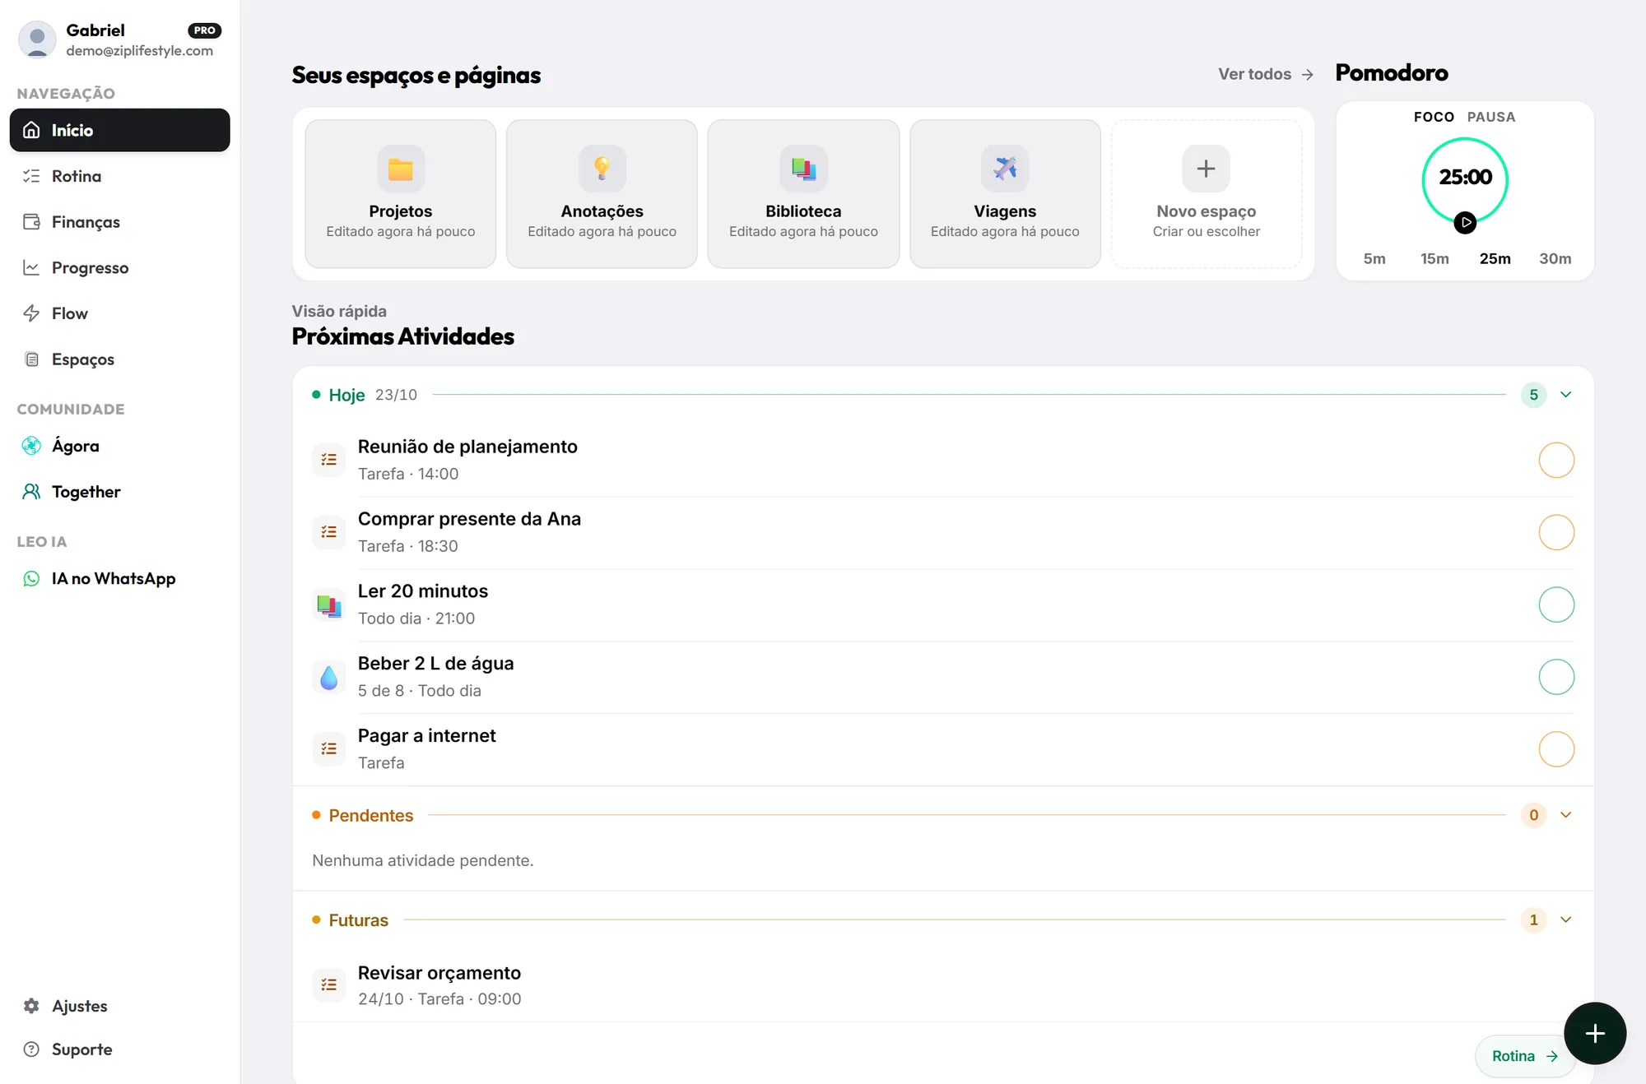
Task: Click the Progresso chart icon
Action: 31,268
